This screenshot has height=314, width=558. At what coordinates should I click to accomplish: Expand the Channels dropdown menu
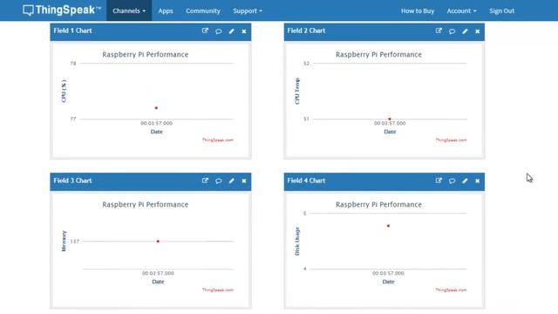click(x=129, y=10)
